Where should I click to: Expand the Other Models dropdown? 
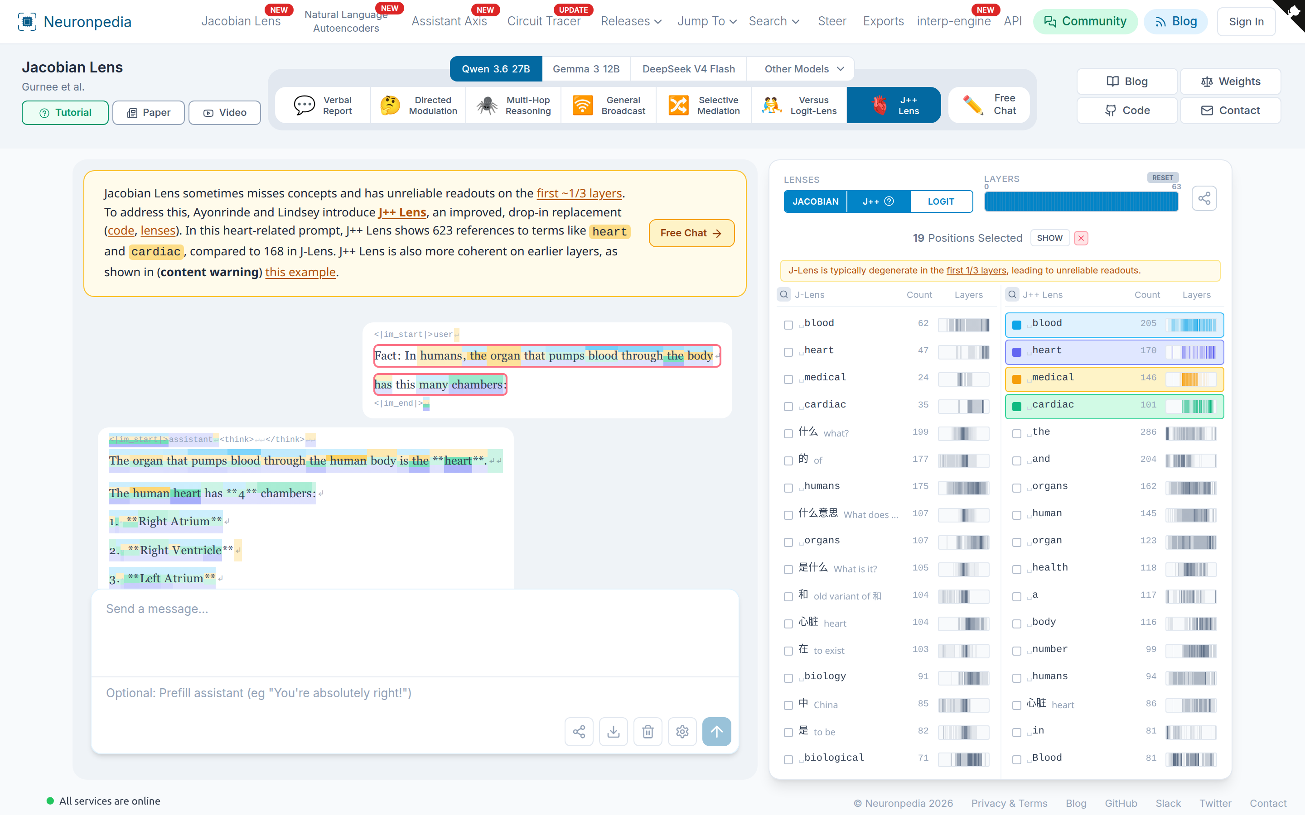[800, 69]
